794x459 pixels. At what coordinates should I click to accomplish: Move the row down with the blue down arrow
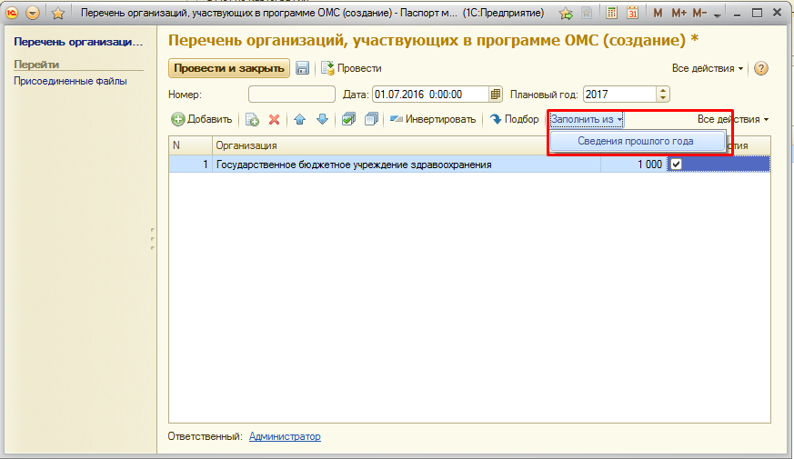[321, 119]
